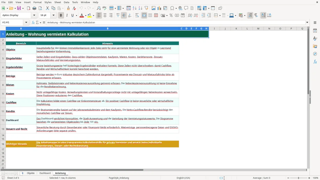This screenshot has height=180, width=320.
Task: Open the Format menu
Action: click(x=37, y=2)
